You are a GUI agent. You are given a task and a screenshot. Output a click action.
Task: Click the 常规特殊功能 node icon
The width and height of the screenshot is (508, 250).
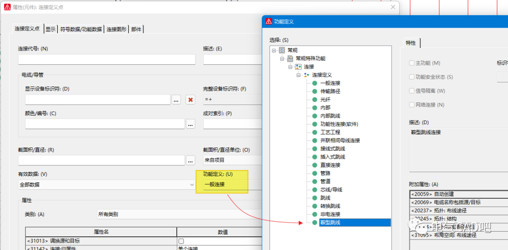290,59
